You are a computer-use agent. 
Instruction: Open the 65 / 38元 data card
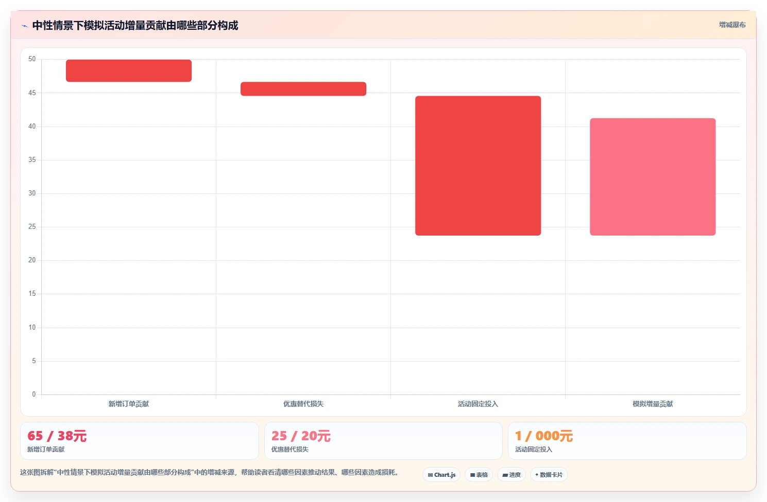click(x=139, y=441)
